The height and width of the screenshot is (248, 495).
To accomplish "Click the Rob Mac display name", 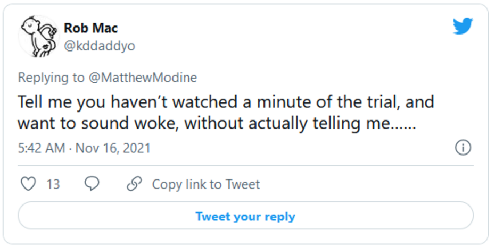I will [90, 28].
